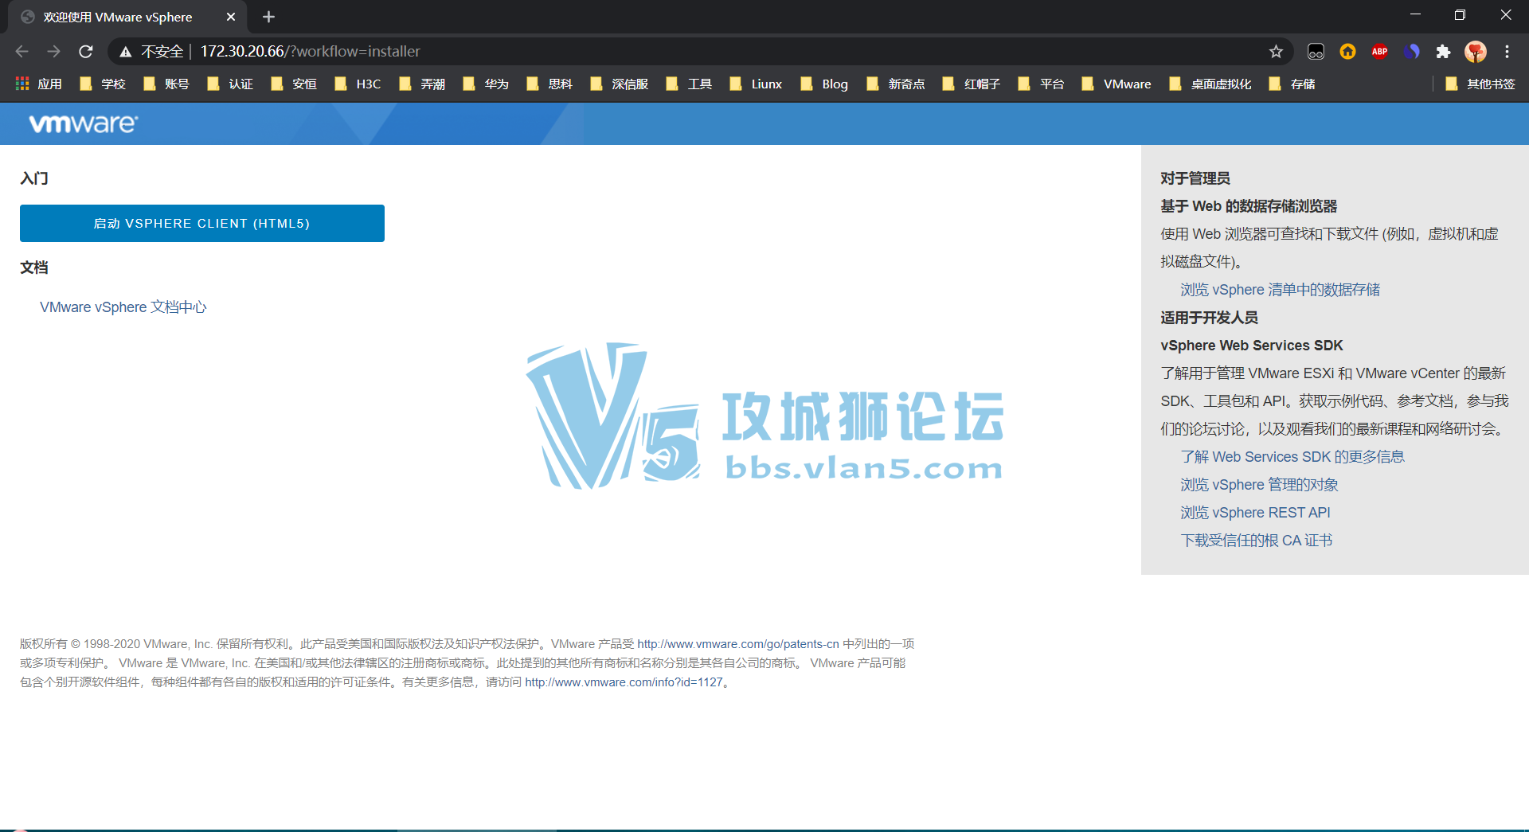The height and width of the screenshot is (832, 1529).
Task: Click the '不安全' security warning icon
Action: (x=126, y=51)
